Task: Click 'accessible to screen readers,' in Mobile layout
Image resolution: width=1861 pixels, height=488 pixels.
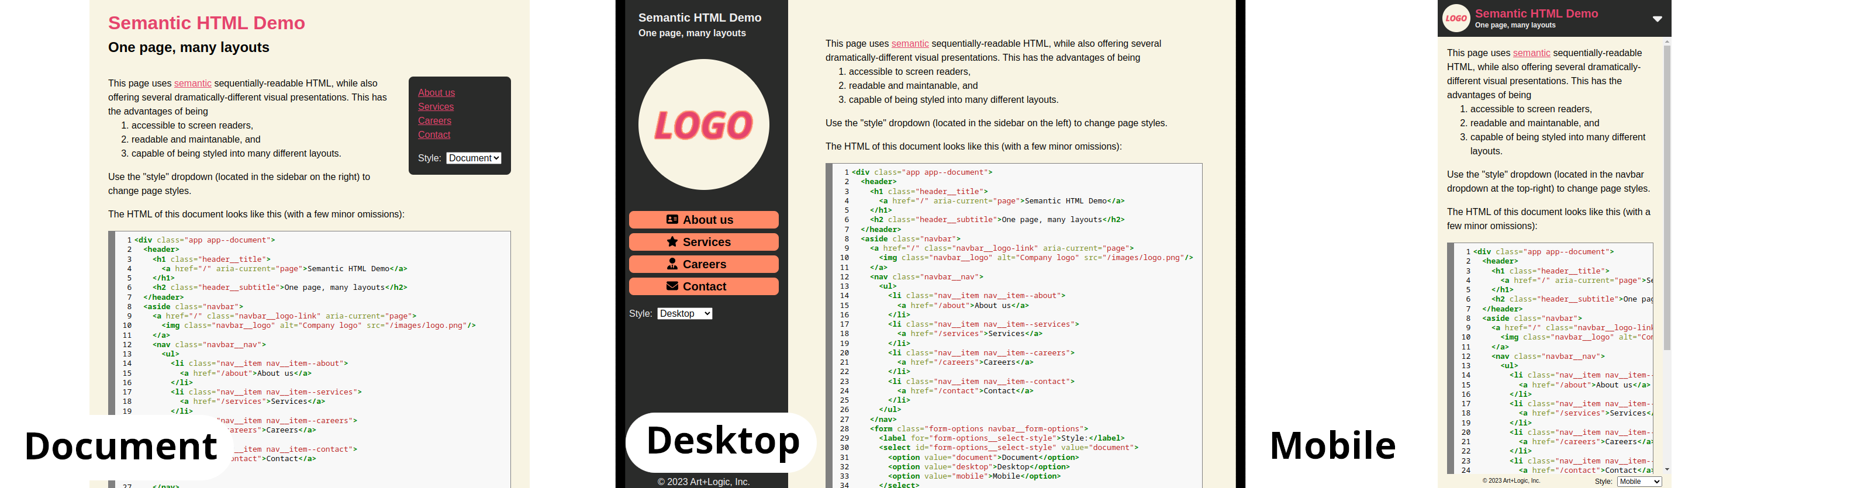Action: pyautogui.click(x=1531, y=109)
